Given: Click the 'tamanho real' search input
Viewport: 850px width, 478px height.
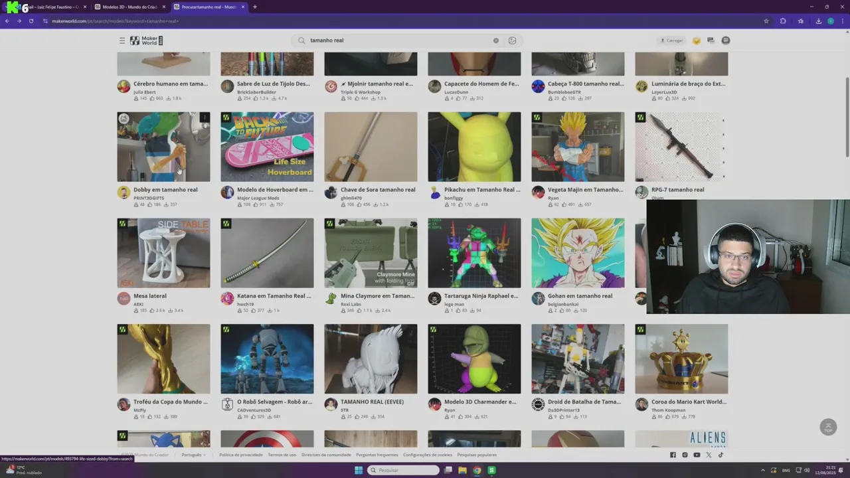Looking at the screenshot, I should 398,40.
